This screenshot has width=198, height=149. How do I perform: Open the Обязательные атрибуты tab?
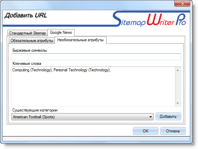tap(32, 41)
